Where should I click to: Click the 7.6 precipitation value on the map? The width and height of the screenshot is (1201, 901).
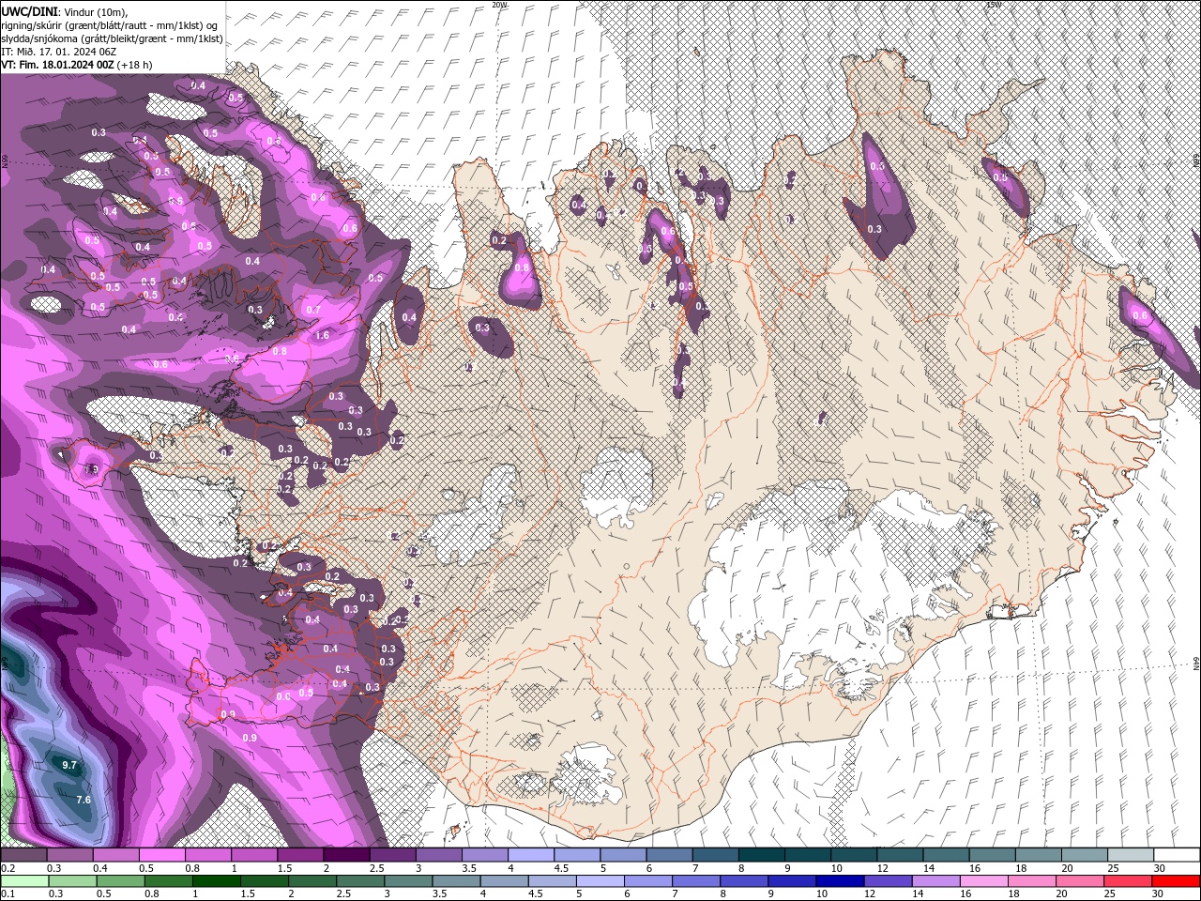tap(83, 800)
